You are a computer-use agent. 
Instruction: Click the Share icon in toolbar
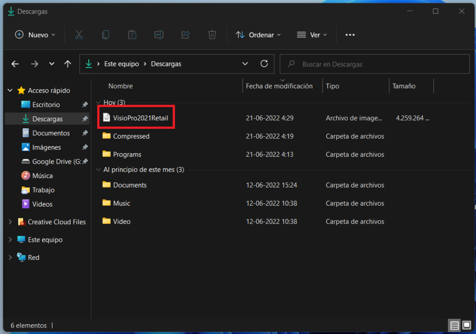pyautogui.click(x=185, y=35)
